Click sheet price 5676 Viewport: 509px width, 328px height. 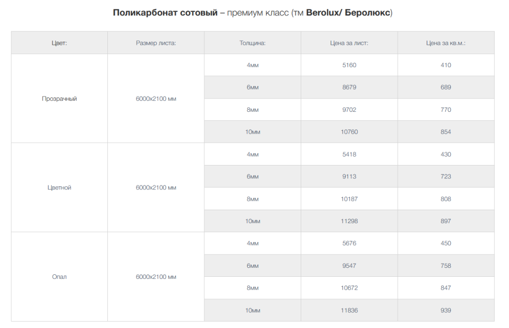(349, 243)
